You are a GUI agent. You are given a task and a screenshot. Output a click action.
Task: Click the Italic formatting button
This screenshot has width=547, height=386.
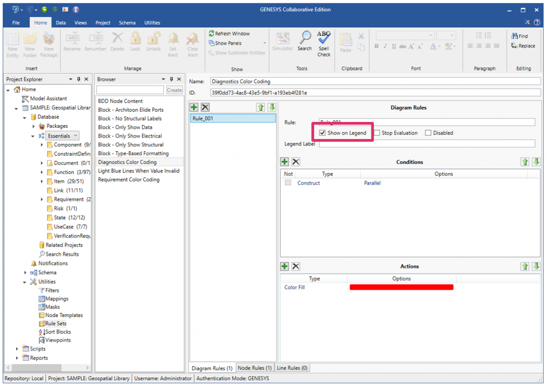385,46
